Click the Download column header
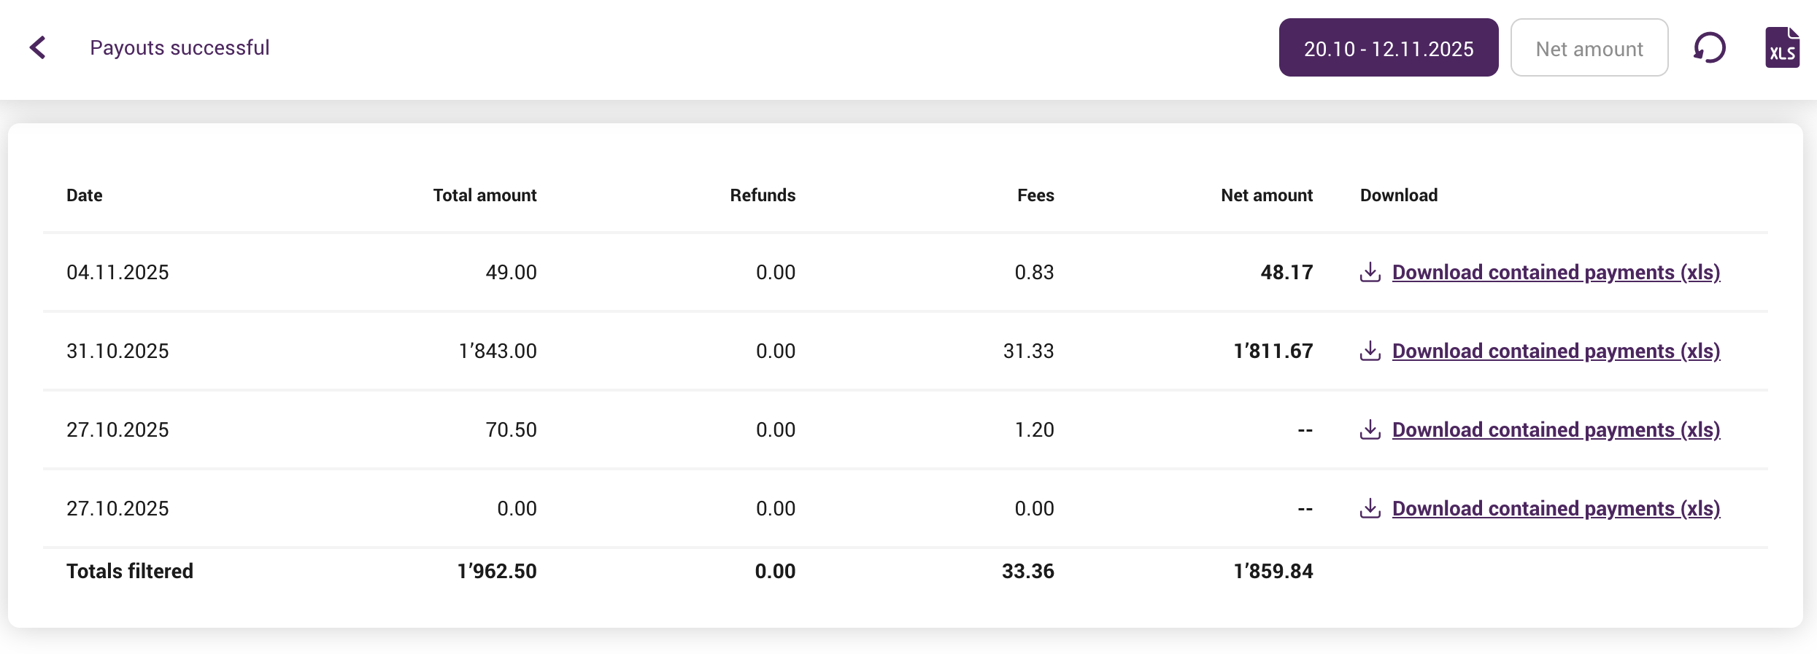Image resolution: width=1817 pixels, height=654 pixels. pos(1398,195)
